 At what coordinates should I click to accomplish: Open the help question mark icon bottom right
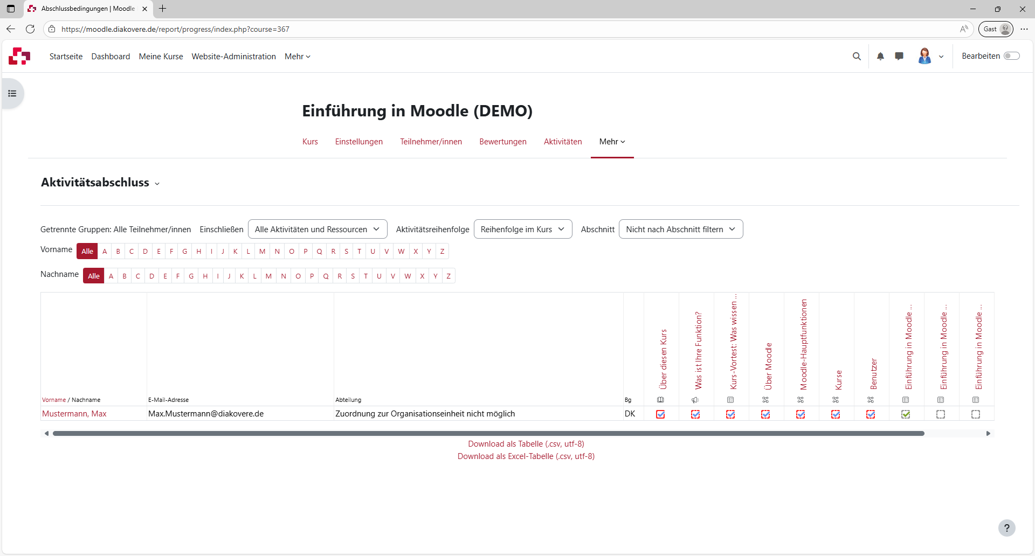pos(1007,528)
